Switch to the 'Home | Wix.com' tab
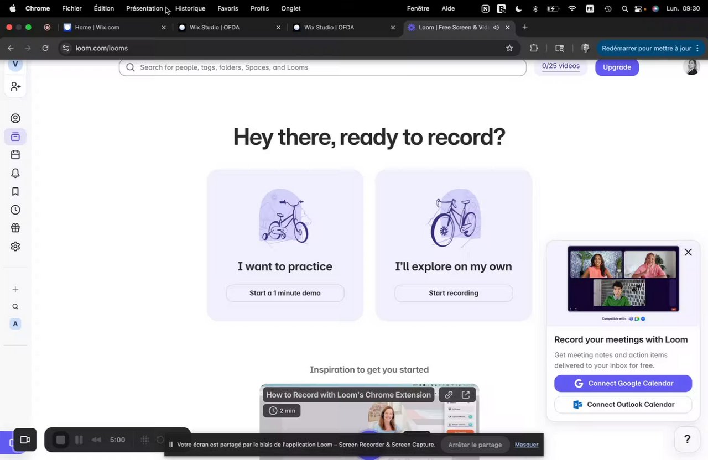 (x=115, y=27)
